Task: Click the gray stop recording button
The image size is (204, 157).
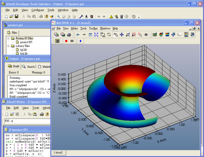Action: coord(72,41)
